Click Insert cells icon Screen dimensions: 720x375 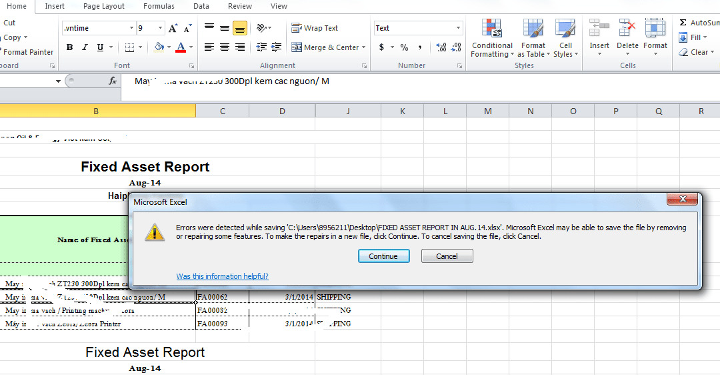coord(599,29)
